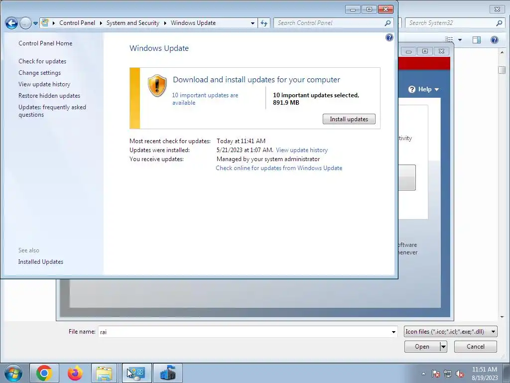The image size is (510, 383).
Task: Click Check for updates in sidebar
Action: coord(42,61)
